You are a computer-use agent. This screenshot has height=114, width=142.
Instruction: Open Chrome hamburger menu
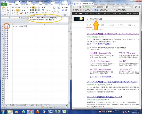click(139, 7)
